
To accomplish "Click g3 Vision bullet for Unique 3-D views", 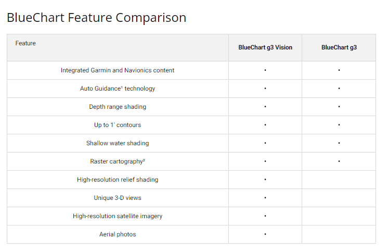I will [265, 198].
